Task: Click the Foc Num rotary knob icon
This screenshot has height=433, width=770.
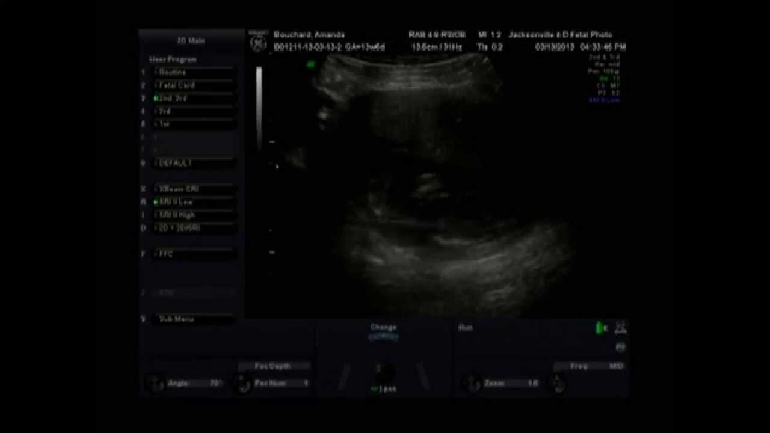Action: 242,383
